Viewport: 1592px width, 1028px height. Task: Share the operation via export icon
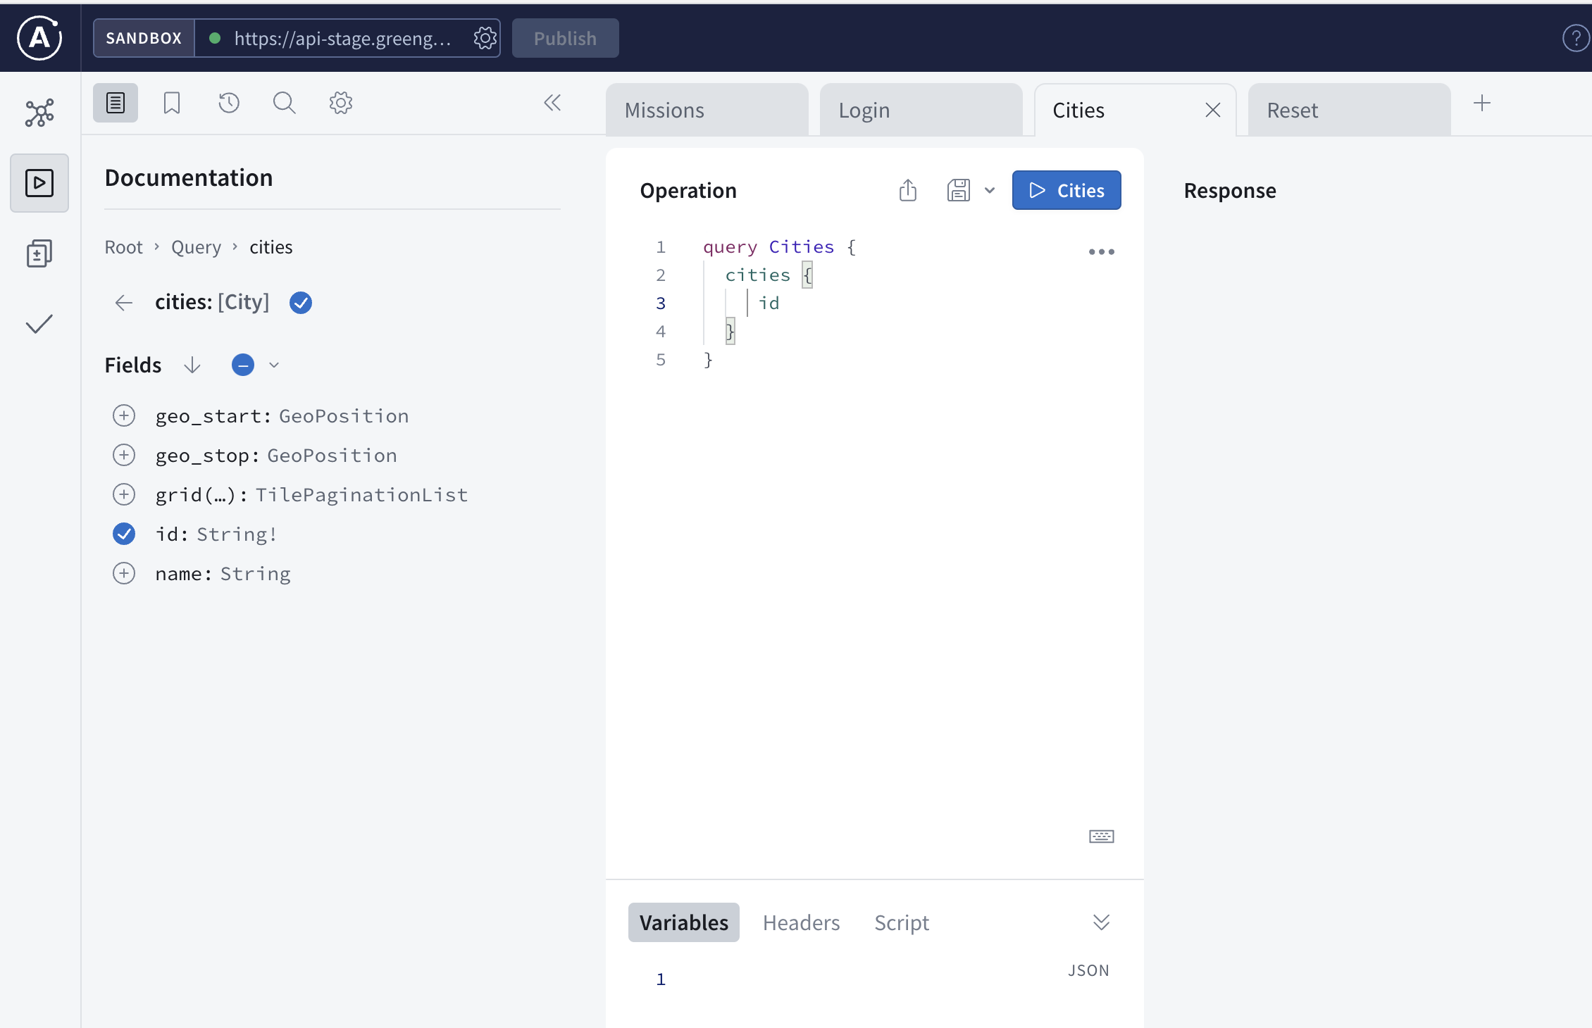908,190
